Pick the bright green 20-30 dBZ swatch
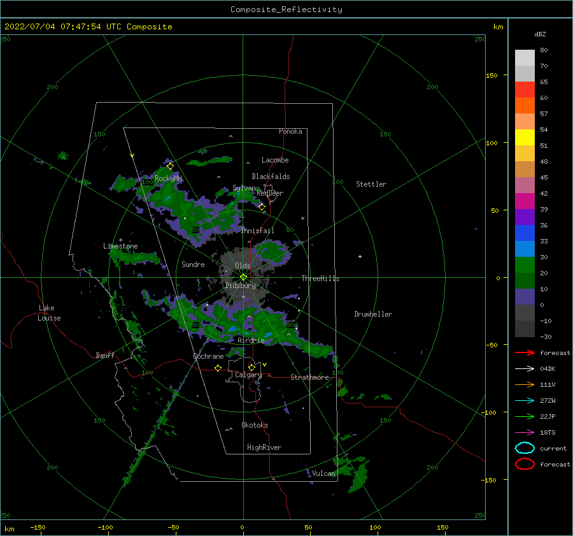Screen dimensions: 573x536 pos(525,264)
